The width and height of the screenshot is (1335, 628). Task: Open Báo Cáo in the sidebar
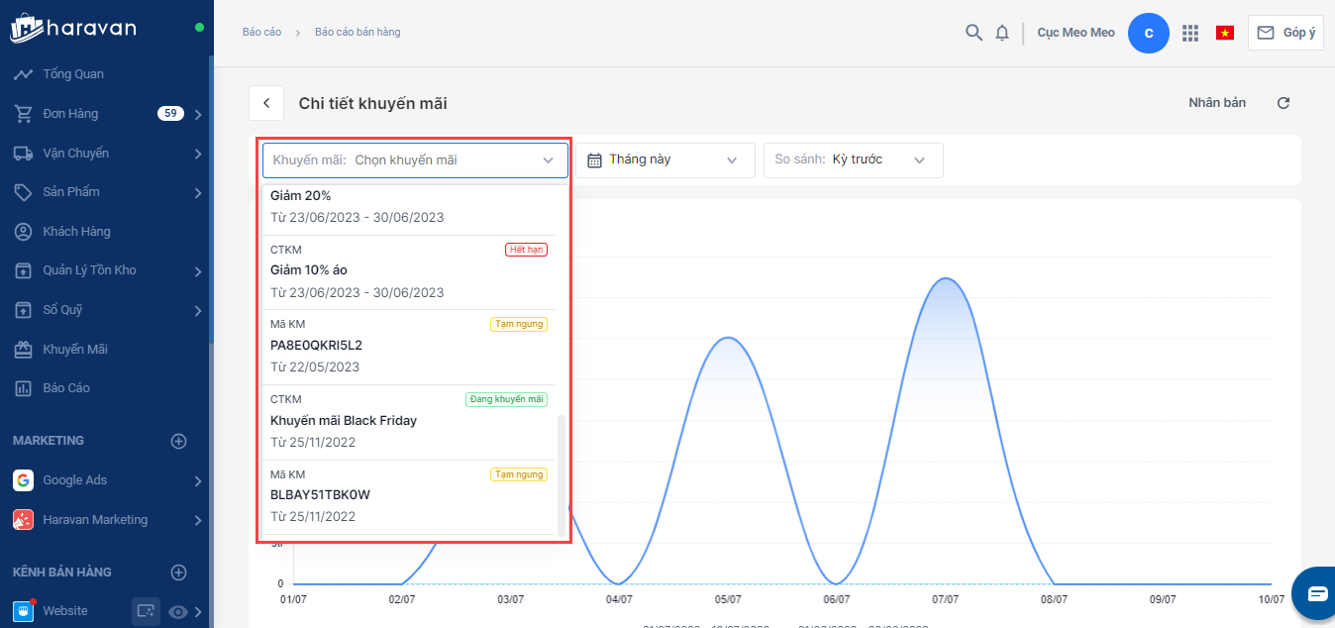[x=66, y=388]
